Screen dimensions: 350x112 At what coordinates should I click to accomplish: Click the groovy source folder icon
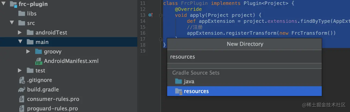click(39, 52)
